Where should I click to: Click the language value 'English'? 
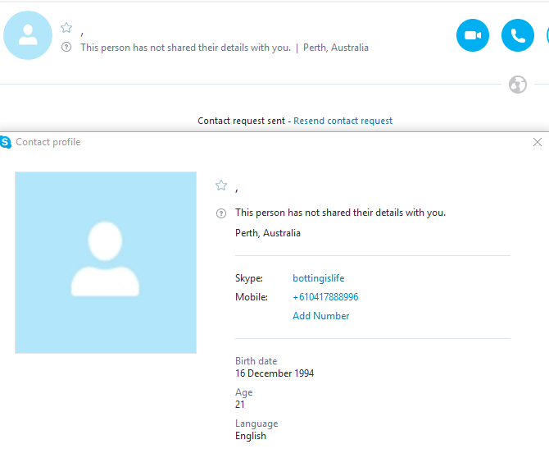(x=251, y=436)
